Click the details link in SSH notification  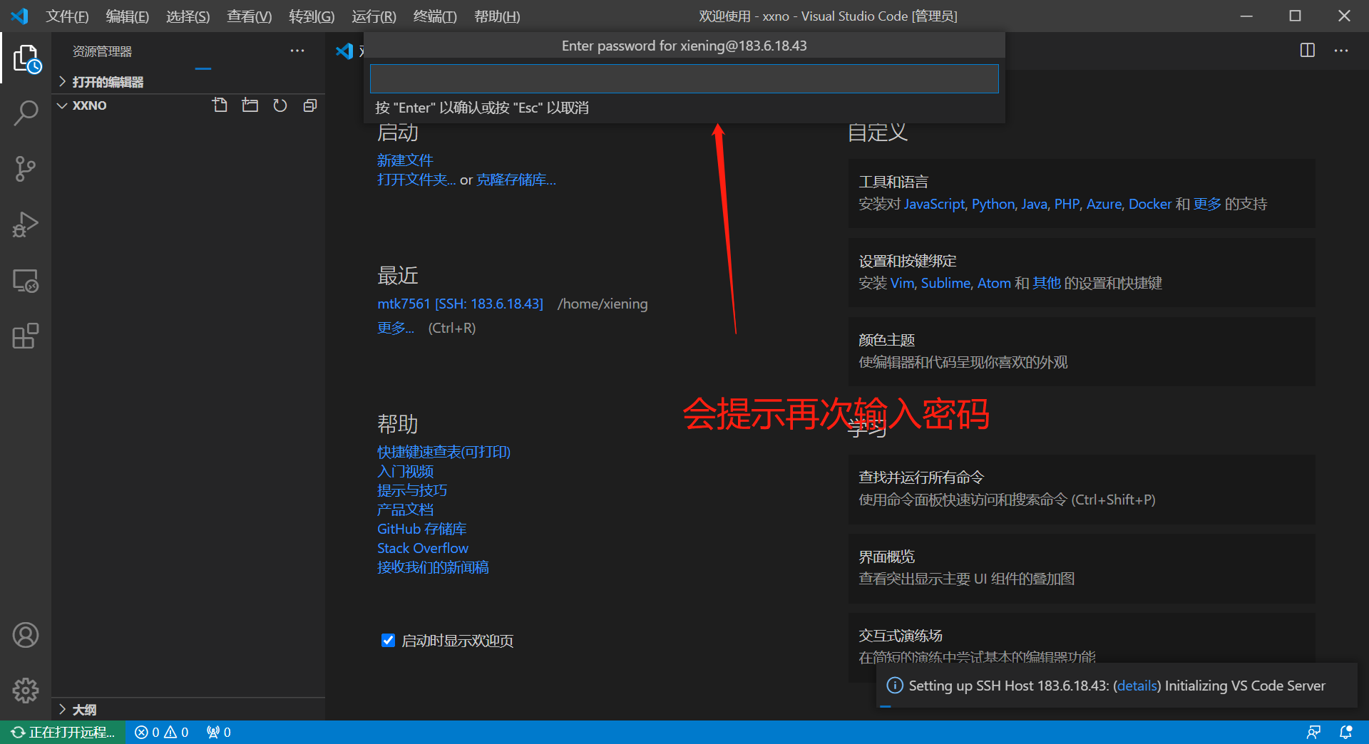pos(1137,686)
